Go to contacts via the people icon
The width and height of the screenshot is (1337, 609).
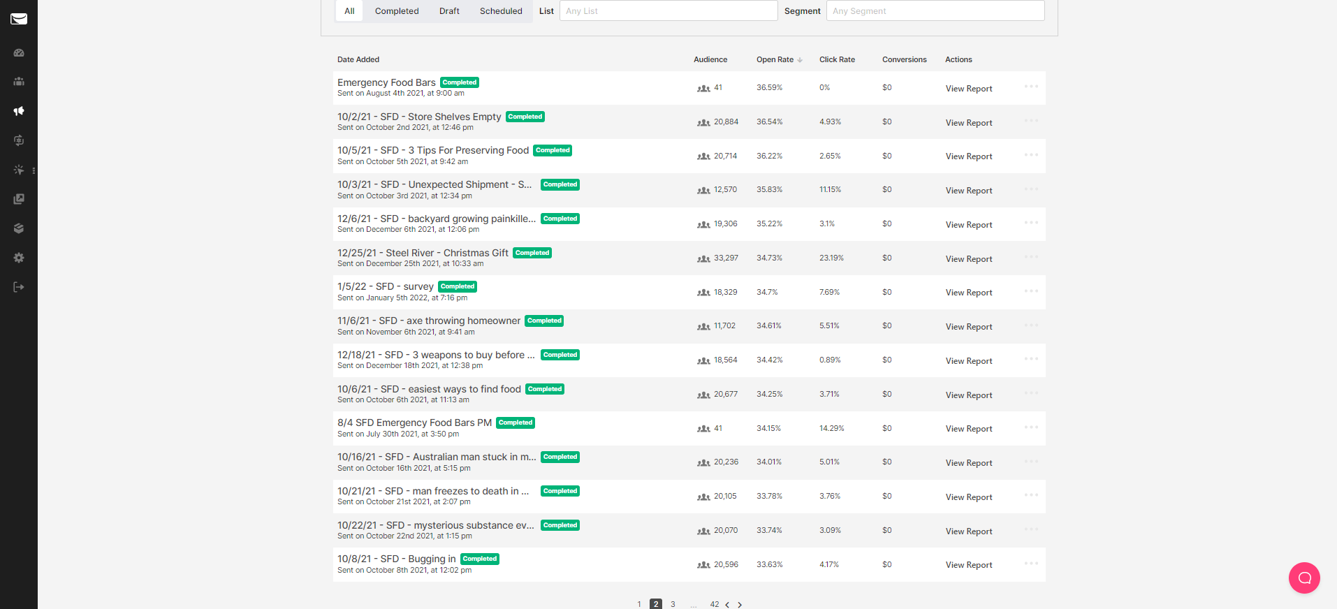coord(19,82)
